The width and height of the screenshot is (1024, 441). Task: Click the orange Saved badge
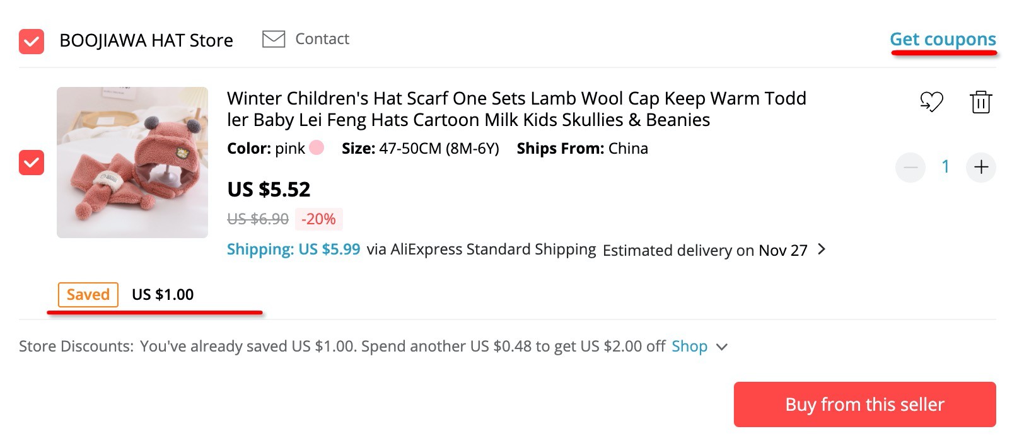tap(88, 295)
